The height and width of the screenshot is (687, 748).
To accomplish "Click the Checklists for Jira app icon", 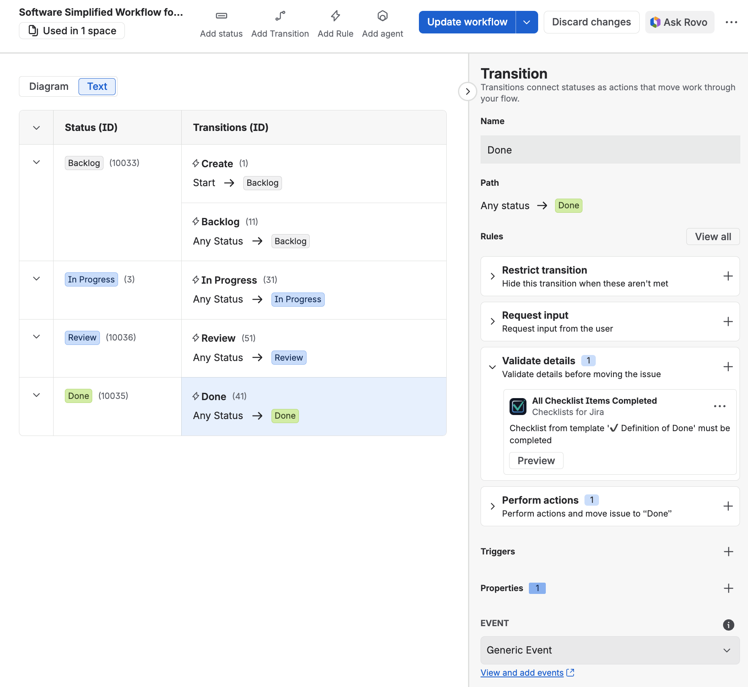I will 518,406.
